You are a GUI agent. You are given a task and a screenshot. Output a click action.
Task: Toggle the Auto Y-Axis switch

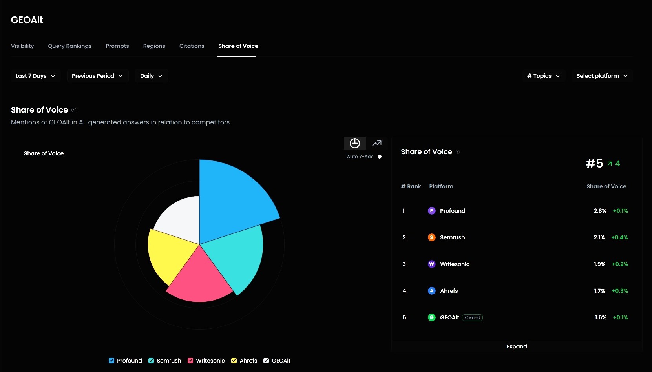pos(380,157)
